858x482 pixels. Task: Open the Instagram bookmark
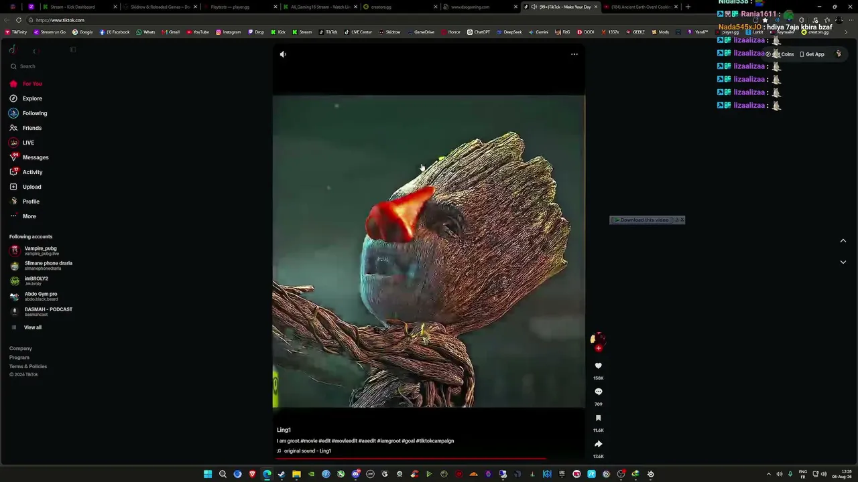[x=229, y=32]
